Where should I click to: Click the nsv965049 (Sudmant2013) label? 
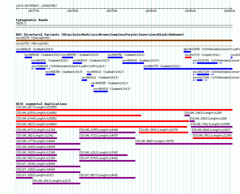43,55
